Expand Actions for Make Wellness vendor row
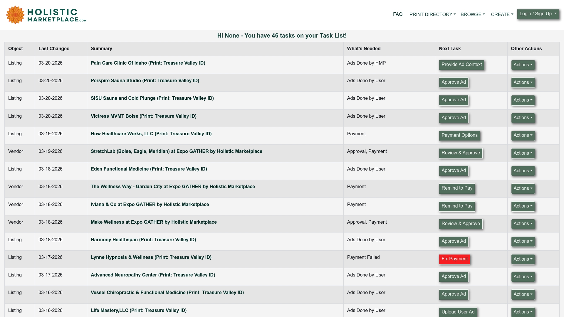This screenshot has height=317, width=564. 522,224
